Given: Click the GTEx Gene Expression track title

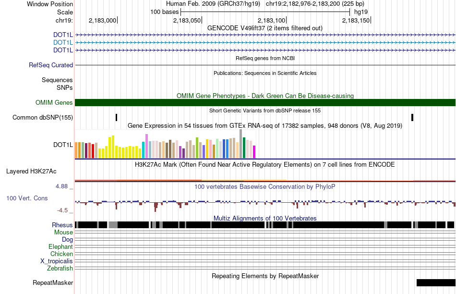Looking at the screenshot, I should tap(265, 126).
